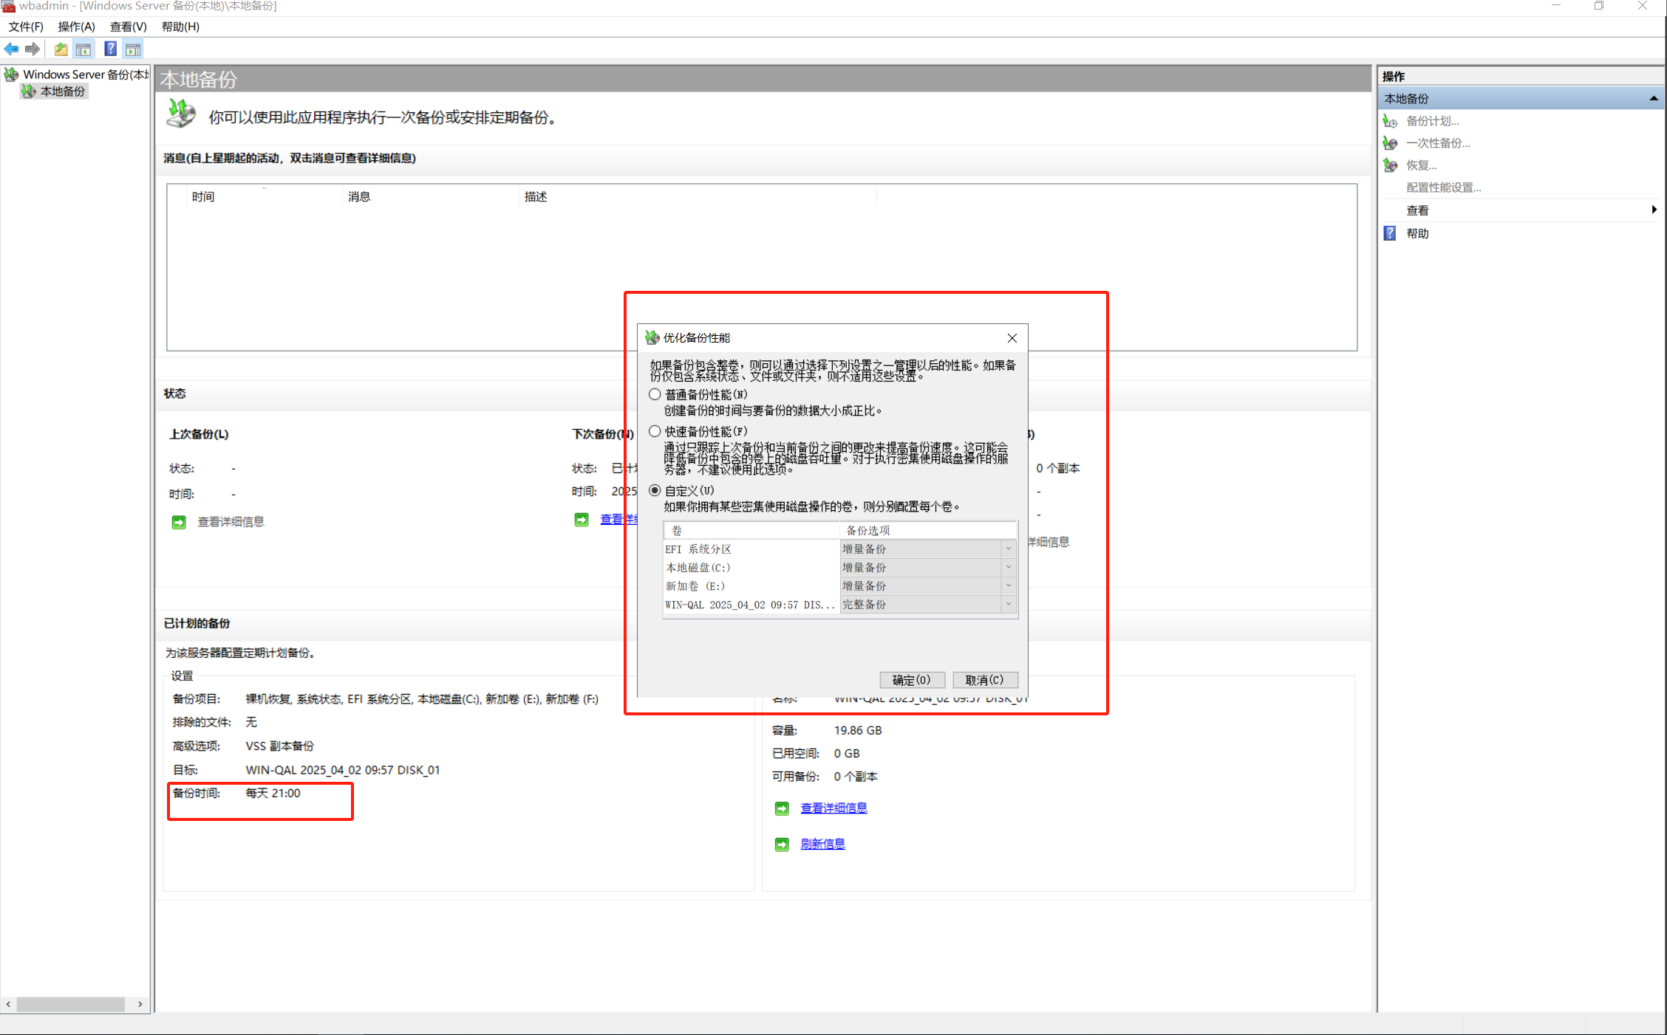The width and height of the screenshot is (1667, 1035).
Task: Click the 确定(O) button
Action: tap(911, 680)
